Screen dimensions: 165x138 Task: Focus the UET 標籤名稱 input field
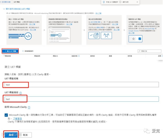pyautogui.click(x=82, y=85)
